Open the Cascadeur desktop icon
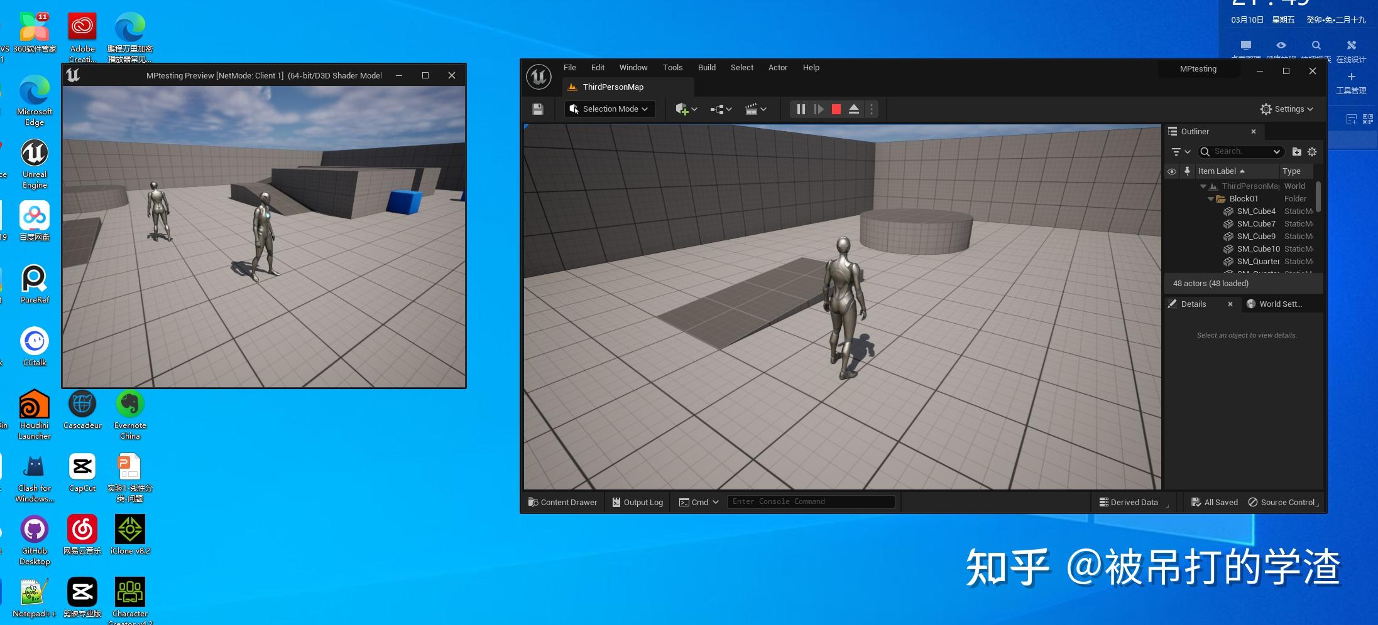Viewport: 1378px width, 625px height. 82,409
